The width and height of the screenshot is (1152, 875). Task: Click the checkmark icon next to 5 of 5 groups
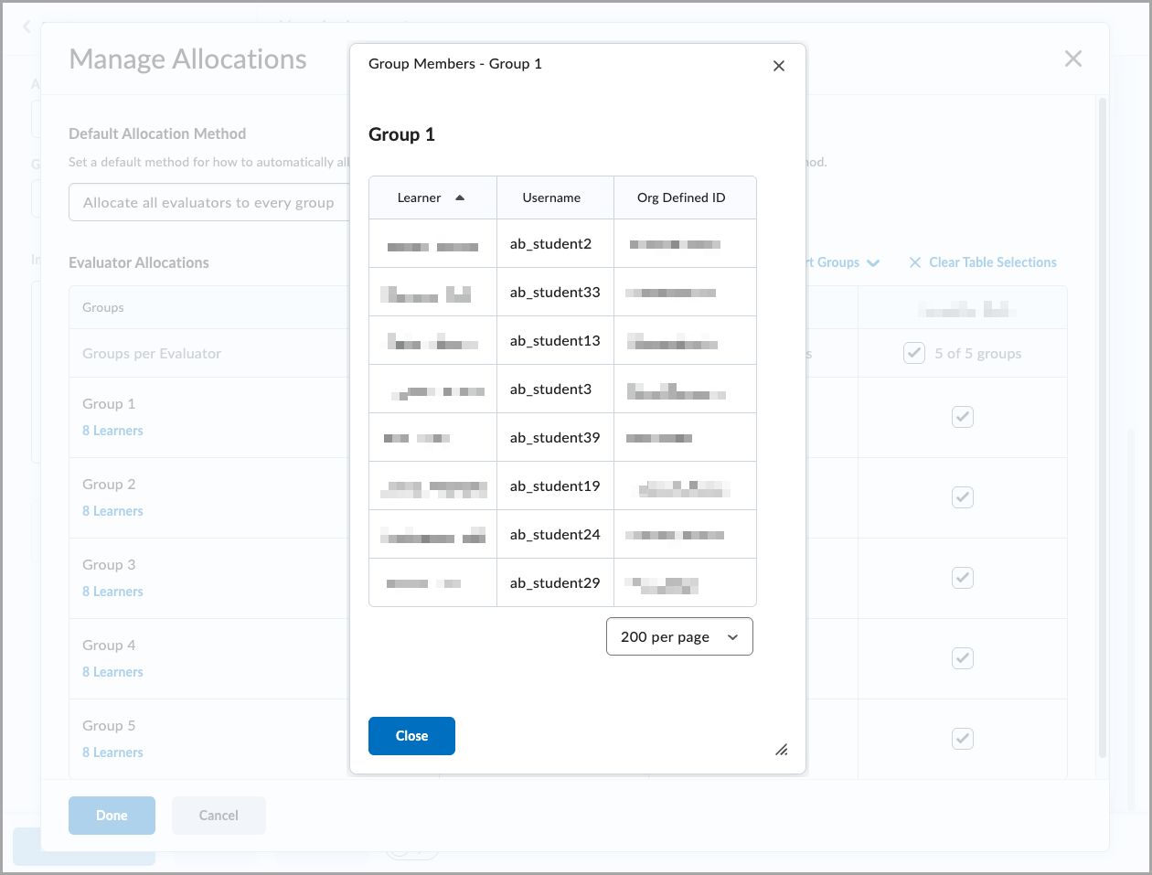pos(913,352)
